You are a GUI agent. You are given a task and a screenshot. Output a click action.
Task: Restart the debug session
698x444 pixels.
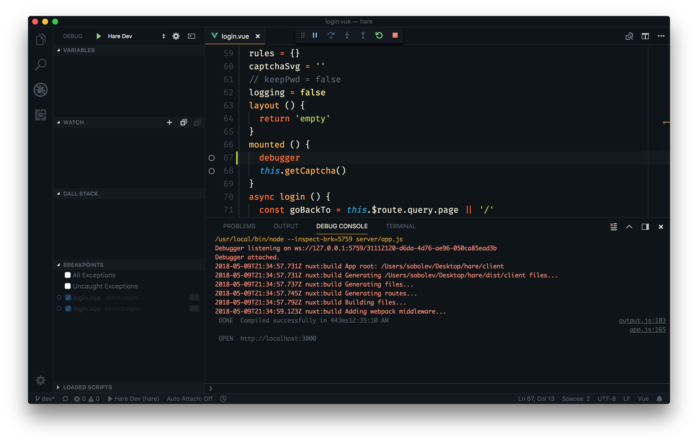(379, 35)
